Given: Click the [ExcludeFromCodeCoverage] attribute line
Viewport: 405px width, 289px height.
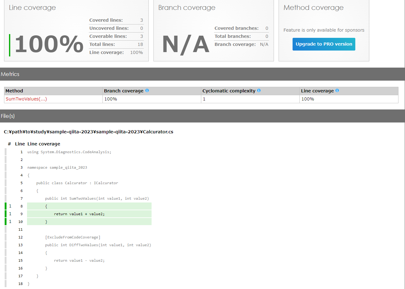Looking at the screenshot, I should point(73,237).
